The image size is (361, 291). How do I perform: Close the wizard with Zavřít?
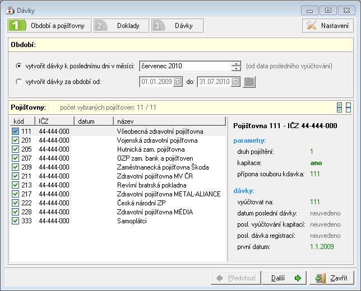pos(332,278)
